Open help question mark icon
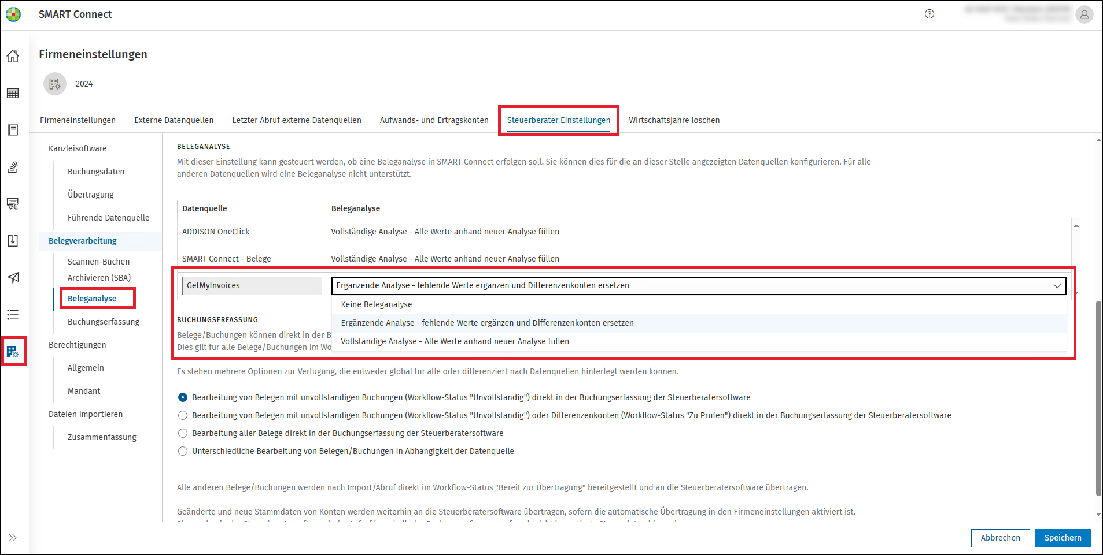The image size is (1103, 555). point(929,14)
